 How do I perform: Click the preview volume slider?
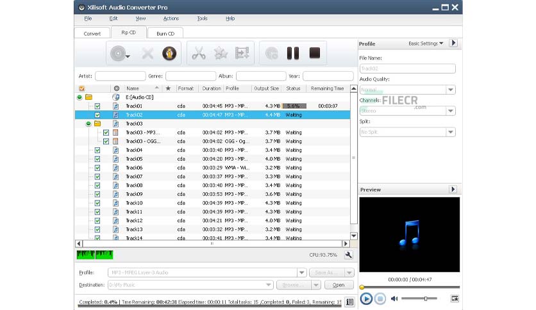(419, 298)
